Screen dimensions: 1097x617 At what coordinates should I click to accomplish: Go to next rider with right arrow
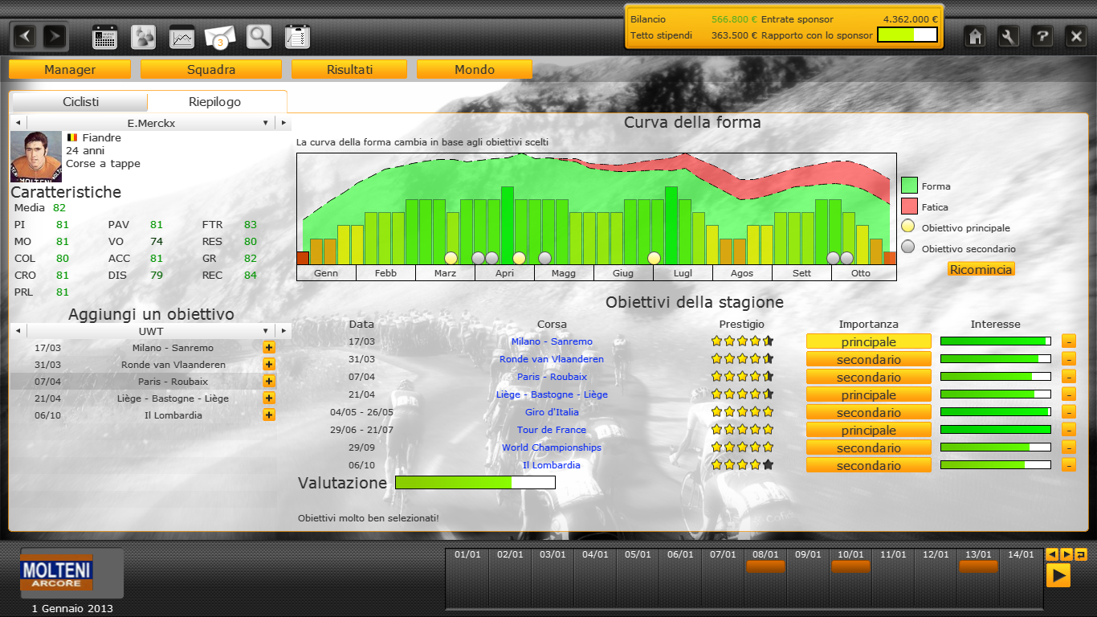coord(283,124)
